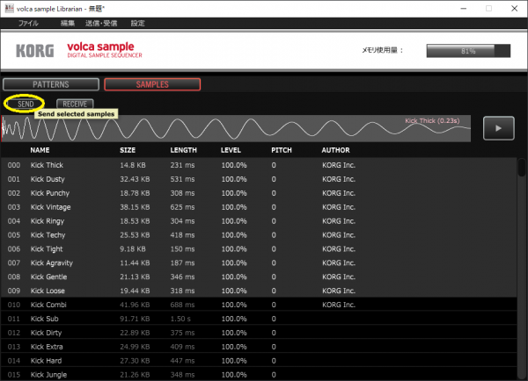Viewport: 528px width, 381px height.
Task: Click the 688 ms length of Kick Combi
Action: click(x=182, y=305)
